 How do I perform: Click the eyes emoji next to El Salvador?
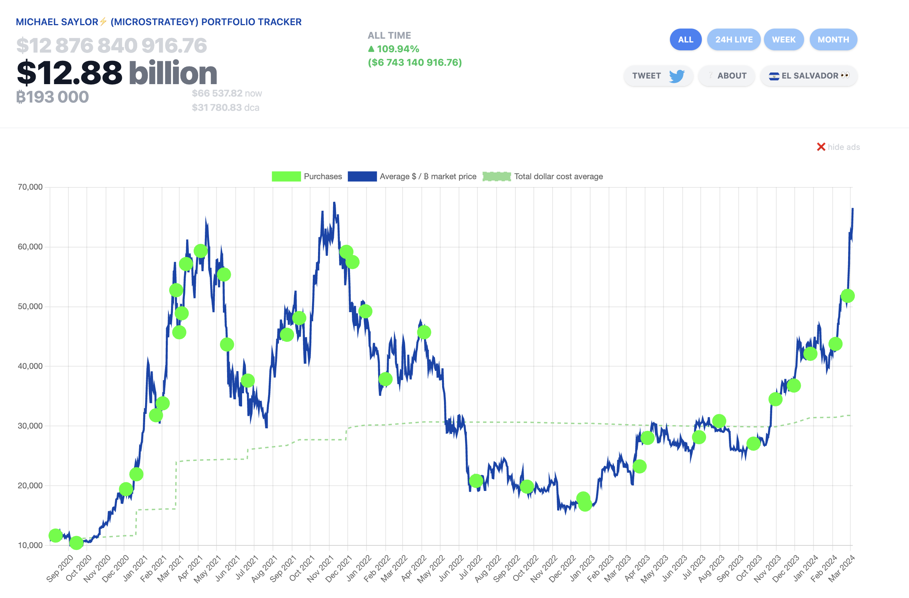point(845,75)
